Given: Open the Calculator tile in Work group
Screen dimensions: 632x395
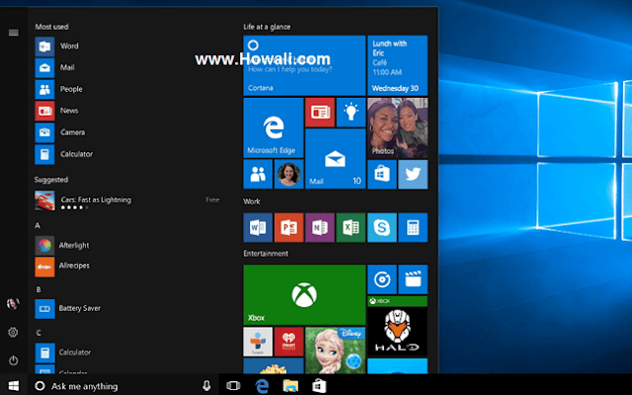Looking at the screenshot, I should click(x=413, y=228).
